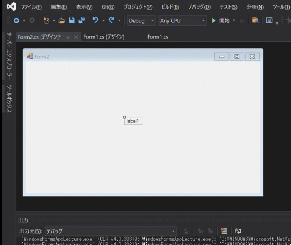The width and height of the screenshot is (291, 245).
Task: Click the first WindowsFormsAppLecture.exe output line
Action: [156, 239]
